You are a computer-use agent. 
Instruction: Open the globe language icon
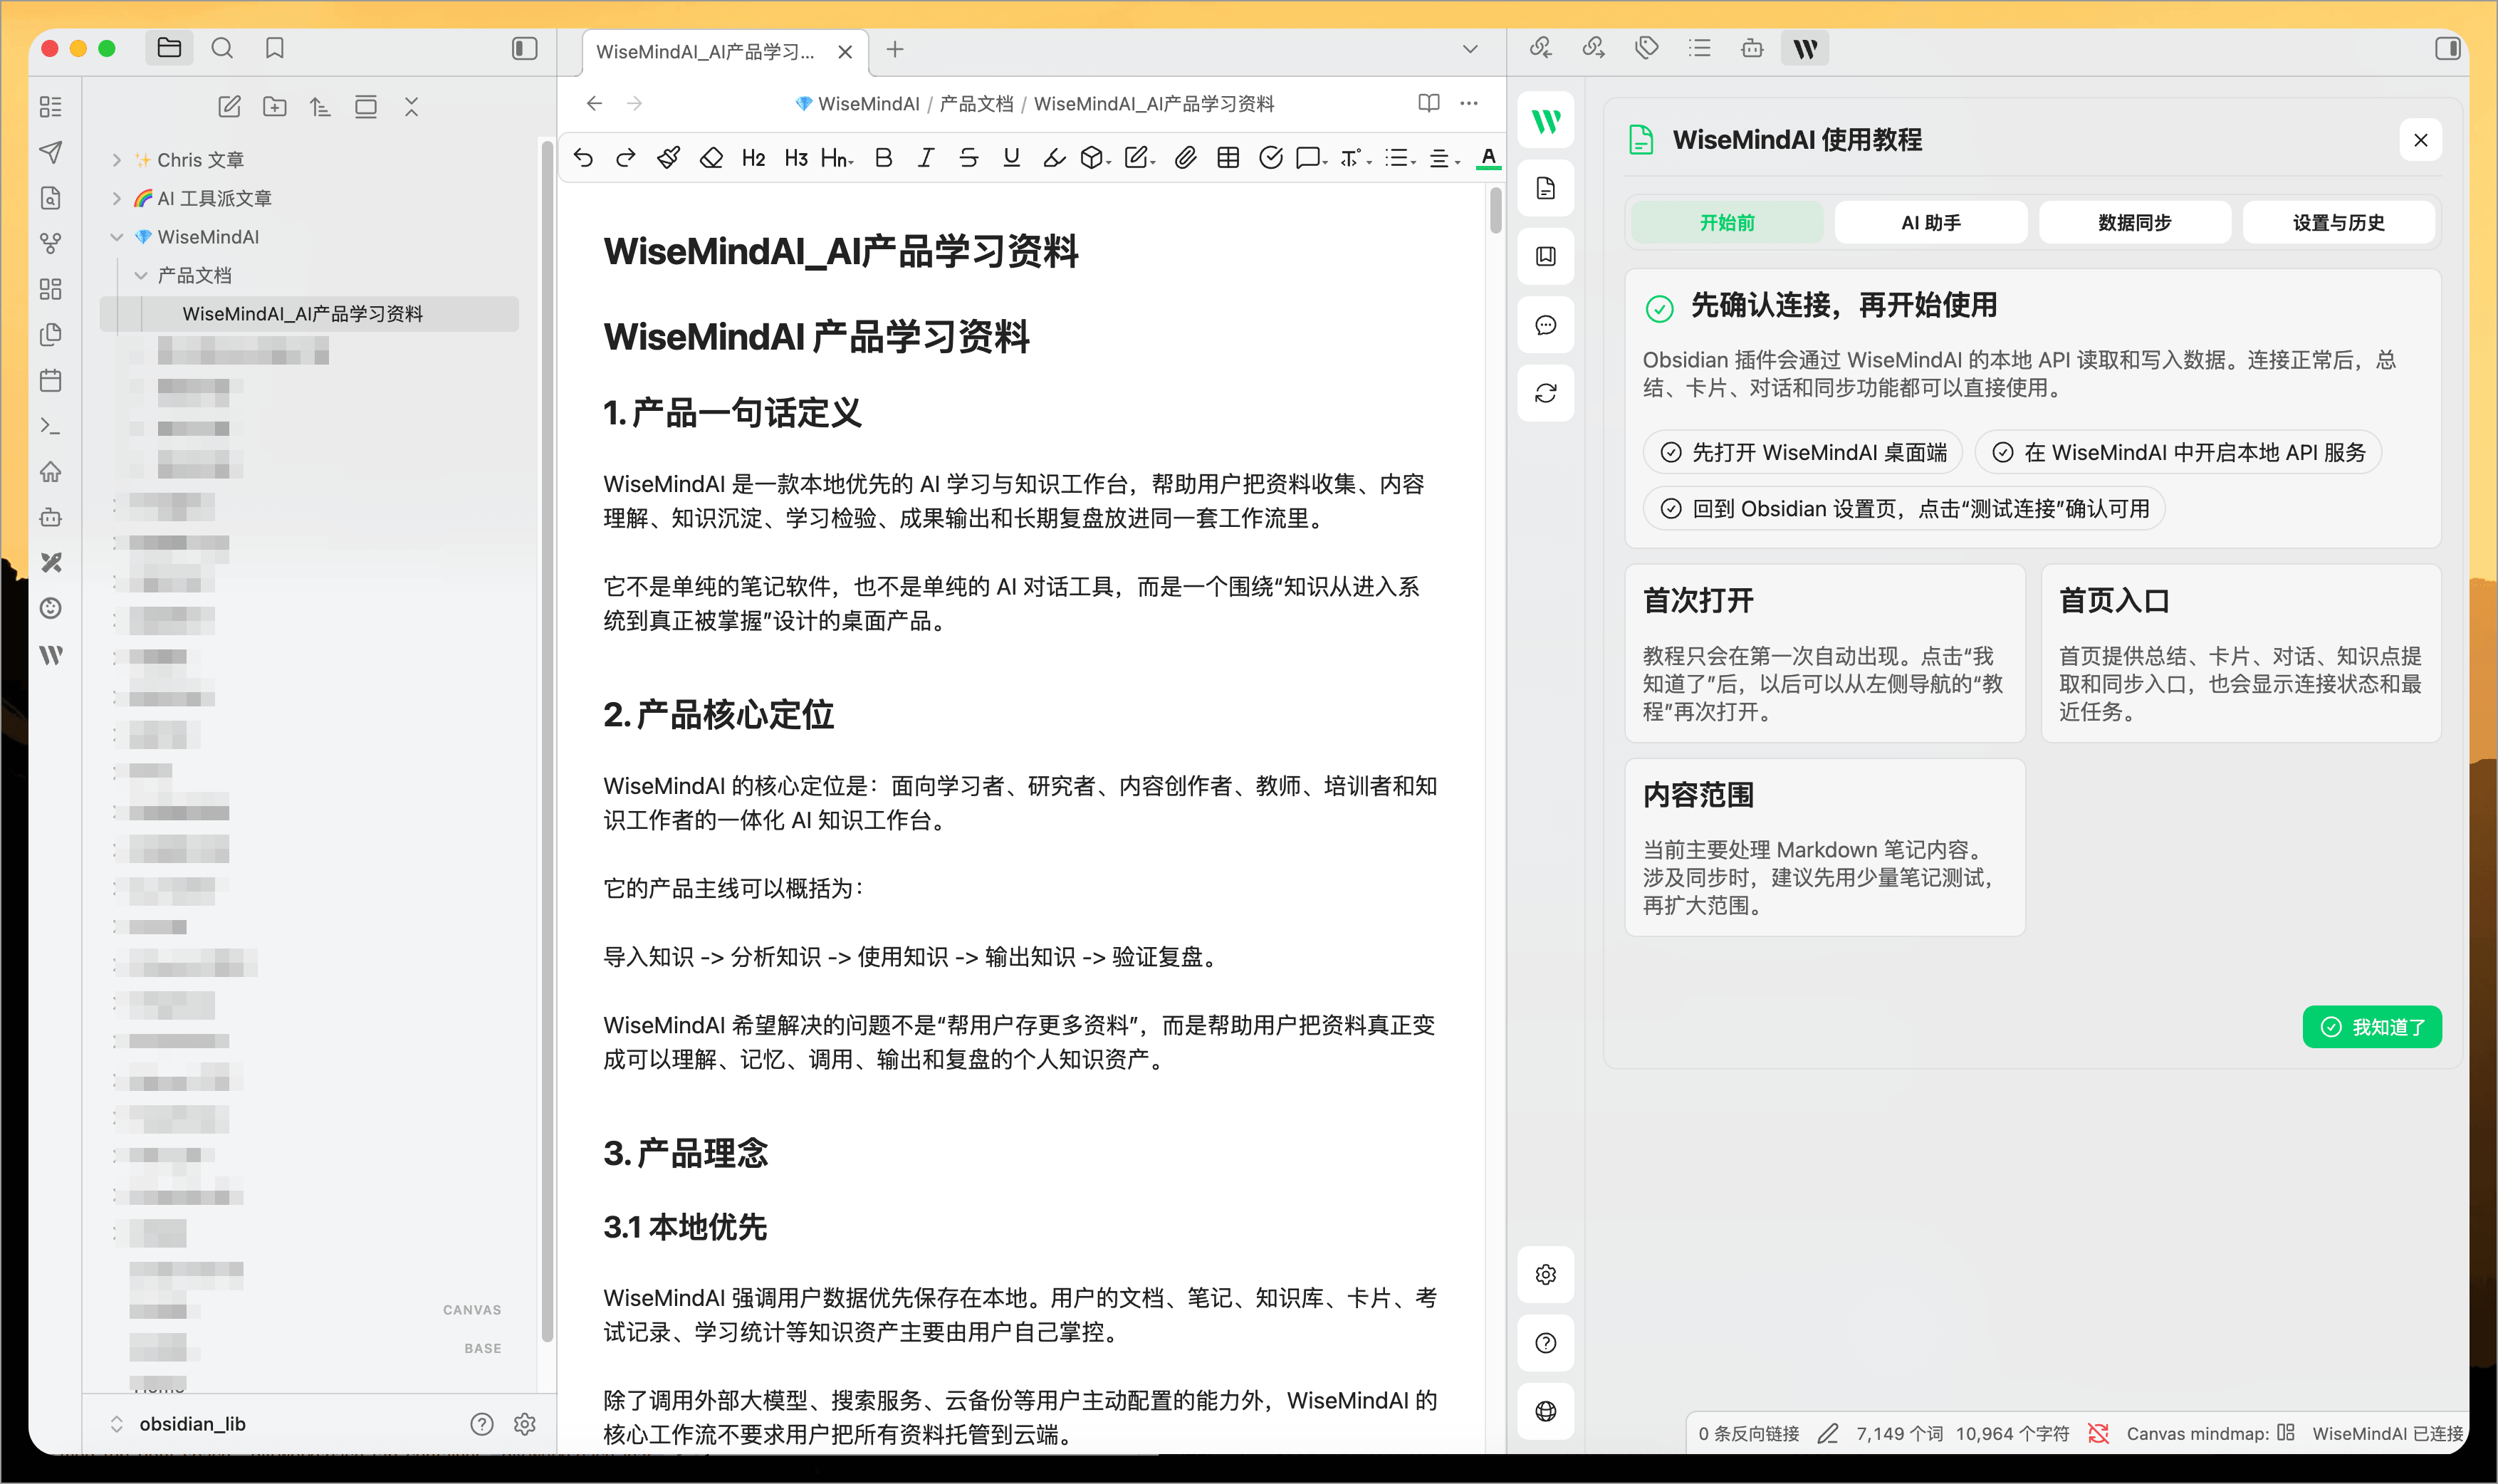click(1546, 1410)
